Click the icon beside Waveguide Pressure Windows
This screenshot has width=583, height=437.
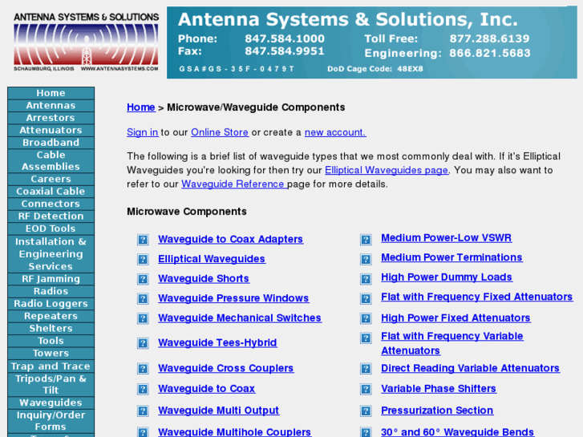(x=143, y=298)
